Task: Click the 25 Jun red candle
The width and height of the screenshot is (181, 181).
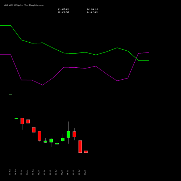Action: pyautogui.click(x=22, y=121)
